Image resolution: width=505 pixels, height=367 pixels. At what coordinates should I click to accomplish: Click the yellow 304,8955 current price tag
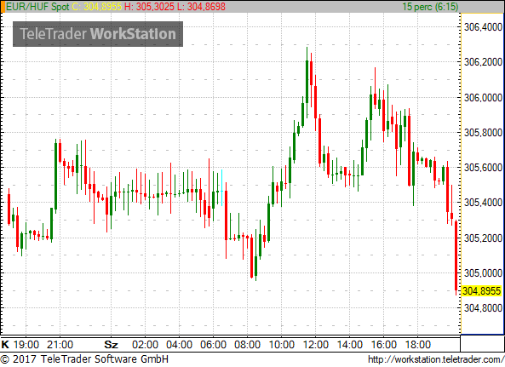tap(481, 291)
